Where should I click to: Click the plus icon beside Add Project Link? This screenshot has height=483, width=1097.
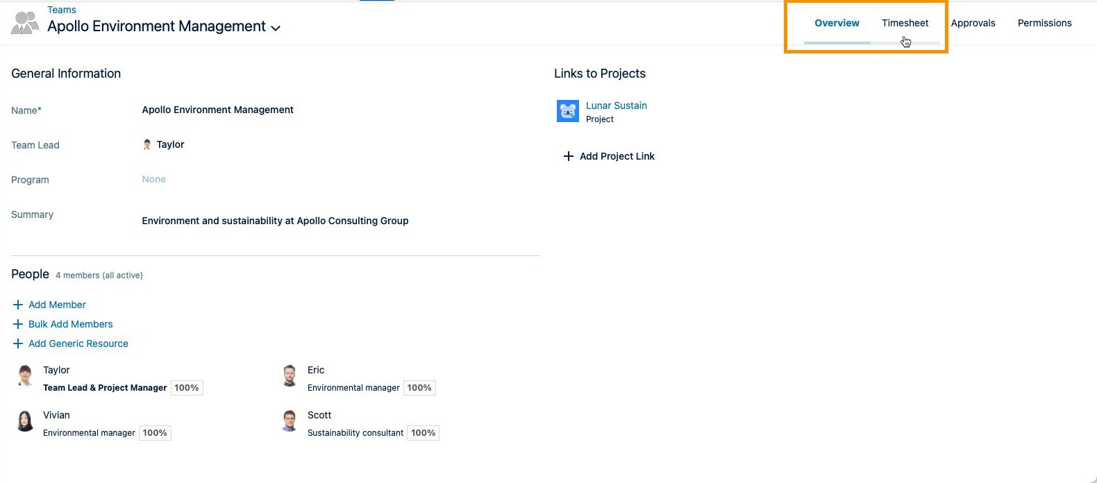[568, 156]
